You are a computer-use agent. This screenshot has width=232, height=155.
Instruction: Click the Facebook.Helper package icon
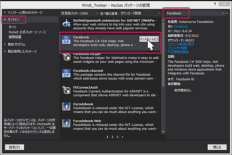coord(66,57)
